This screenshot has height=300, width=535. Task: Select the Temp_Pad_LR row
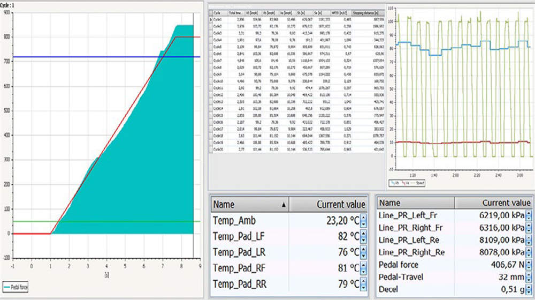289,252
